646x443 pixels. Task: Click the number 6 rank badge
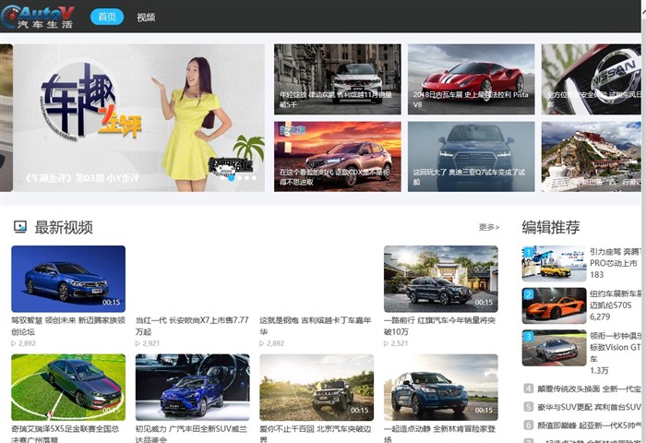pos(529,425)
